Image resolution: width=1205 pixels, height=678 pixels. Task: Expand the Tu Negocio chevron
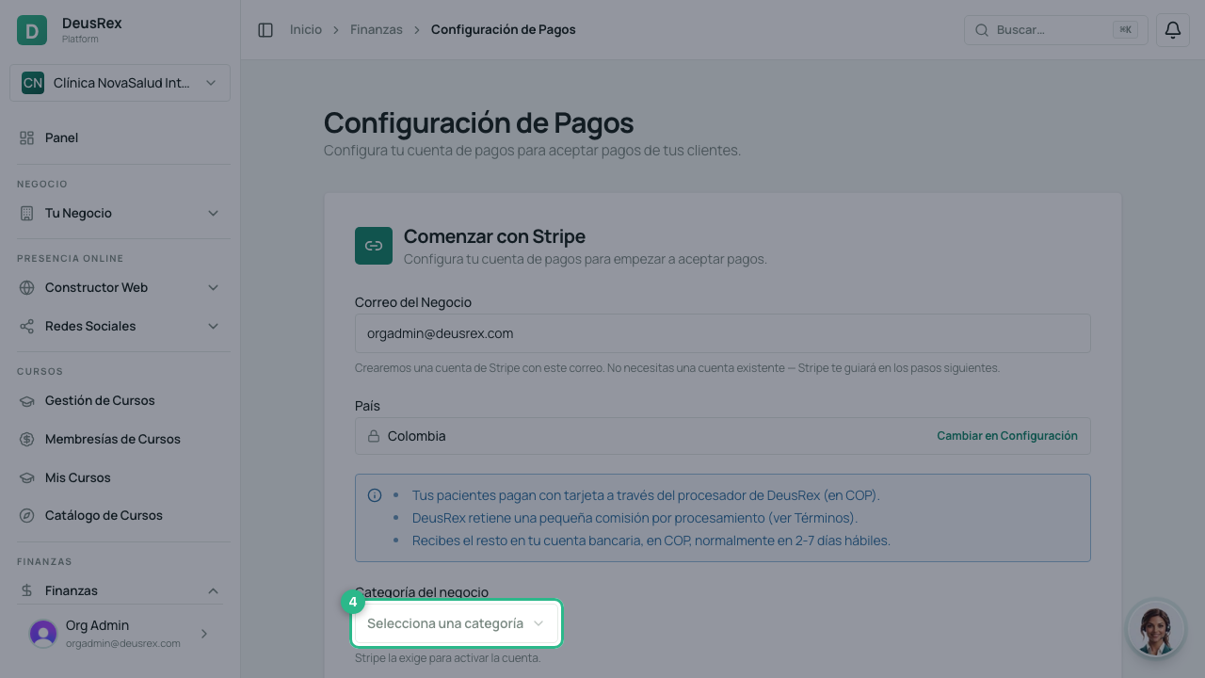213,213
